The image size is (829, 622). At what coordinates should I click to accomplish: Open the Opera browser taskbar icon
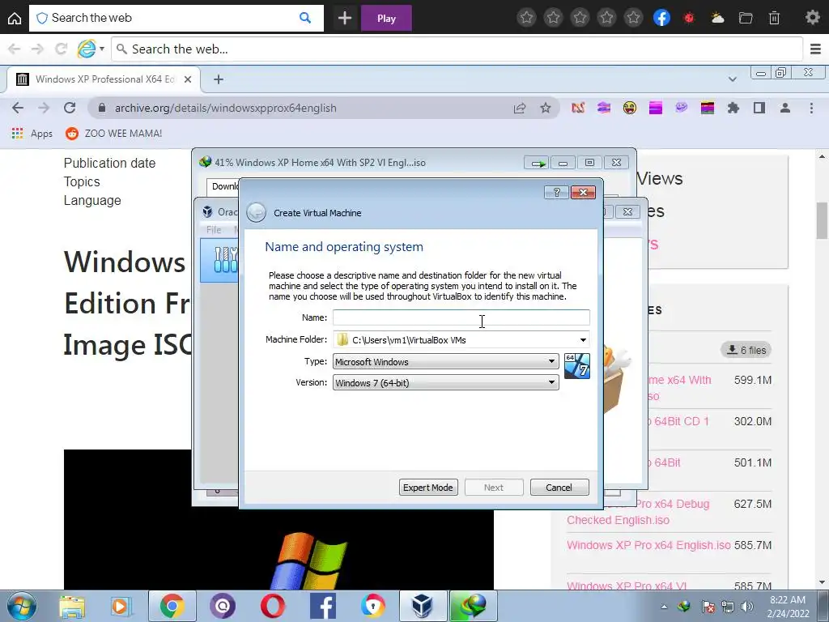[x=272, y=606]
